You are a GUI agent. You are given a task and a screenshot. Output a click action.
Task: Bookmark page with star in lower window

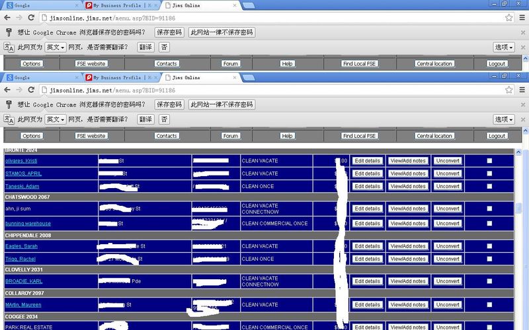(509, 90)
